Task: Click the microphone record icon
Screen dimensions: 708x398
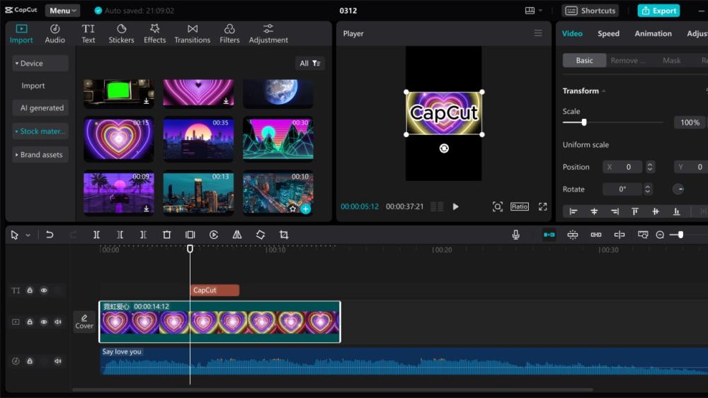Action: point(515,235)
